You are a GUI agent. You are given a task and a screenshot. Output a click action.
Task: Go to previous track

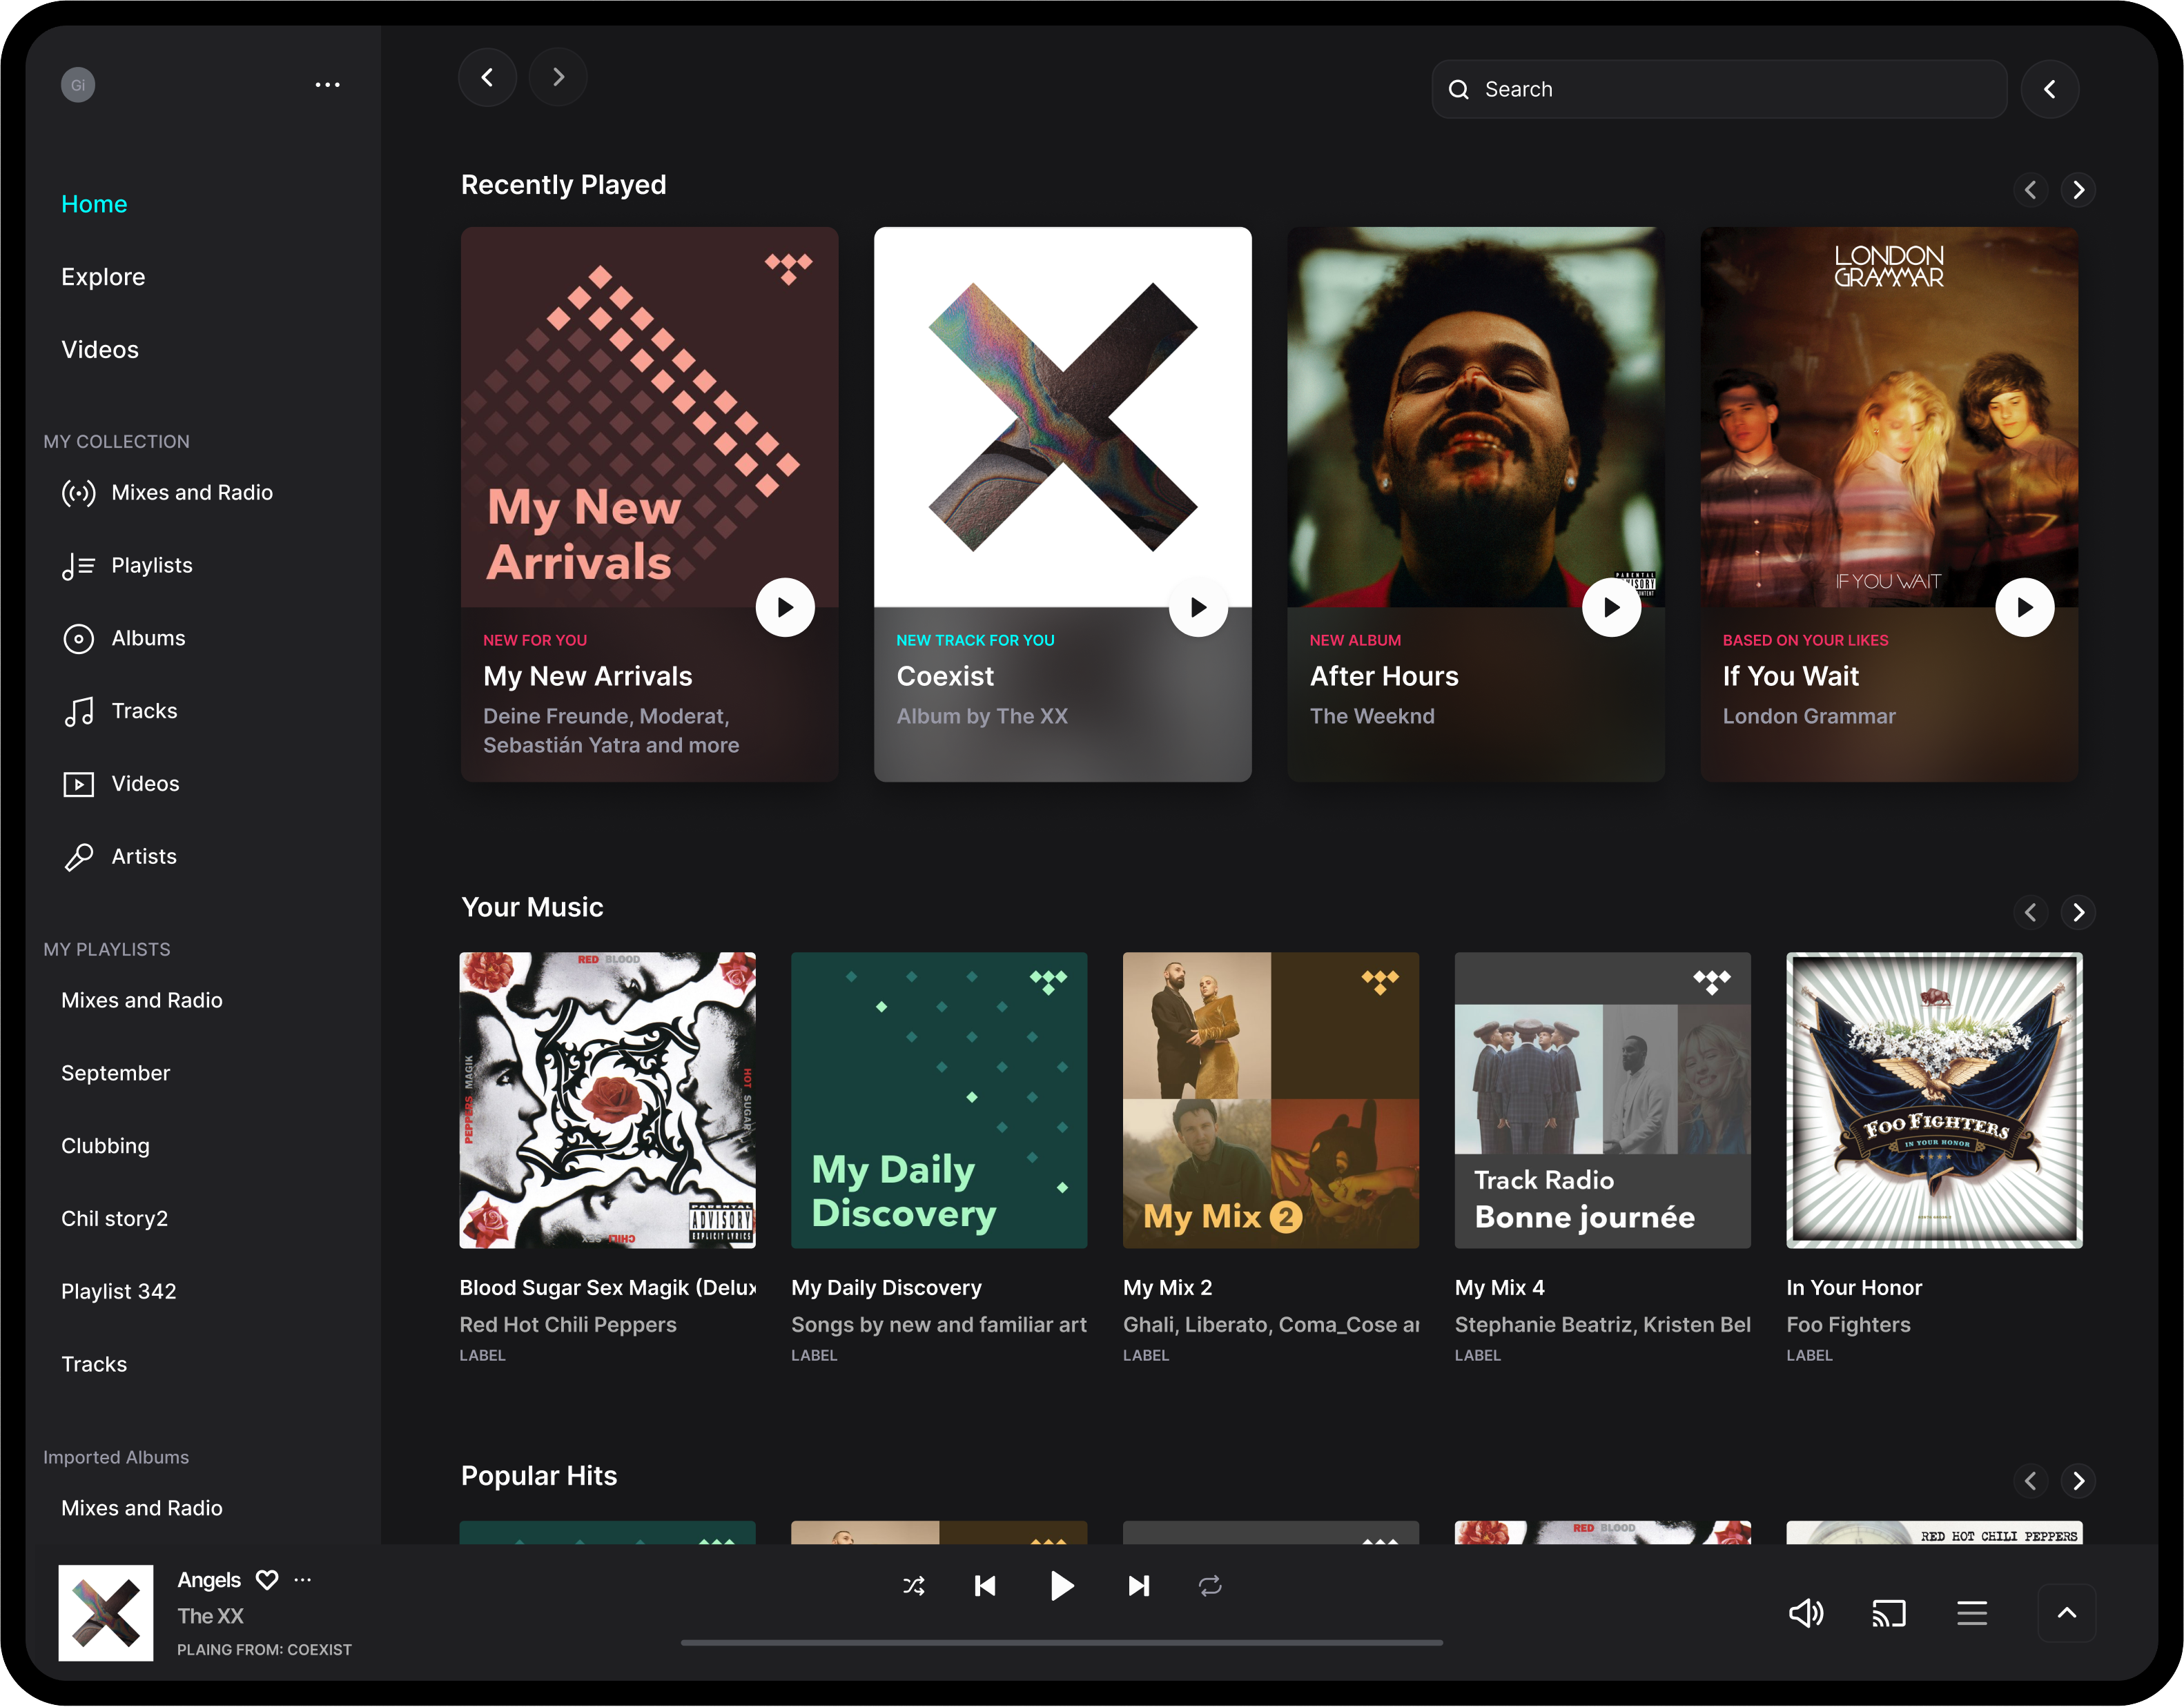pos(985,1586)
